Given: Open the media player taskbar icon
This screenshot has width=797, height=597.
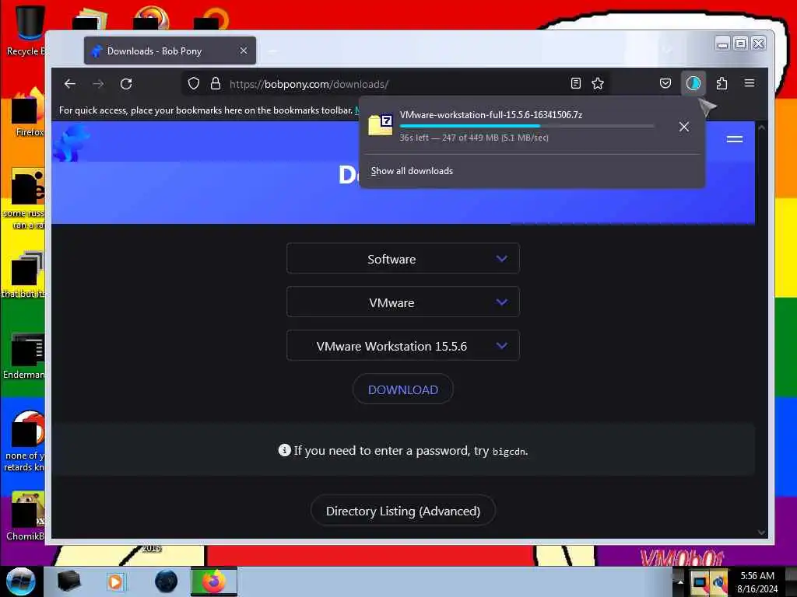Looking at the screenshot, I should click(115, 581).
